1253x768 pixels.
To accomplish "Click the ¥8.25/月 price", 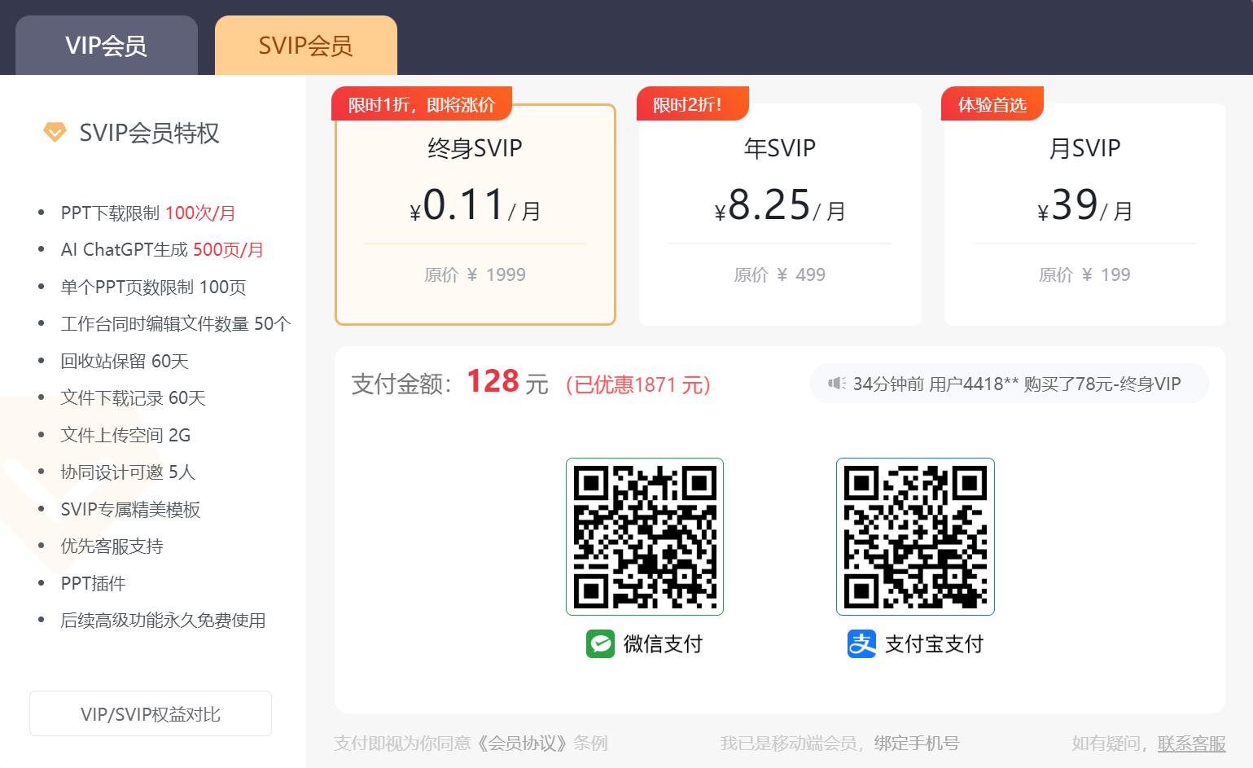I will (780, 205).
